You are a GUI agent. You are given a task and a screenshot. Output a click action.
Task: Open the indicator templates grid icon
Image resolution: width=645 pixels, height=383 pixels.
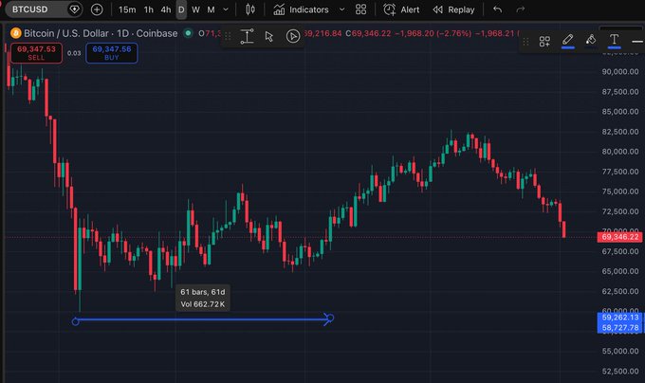(x=360, y=9)
